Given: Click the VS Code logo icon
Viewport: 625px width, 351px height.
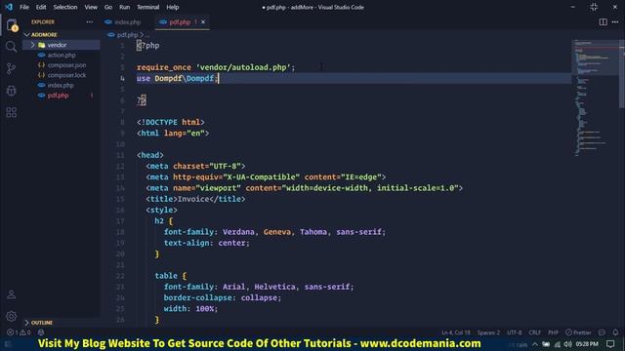Looking at the screenshot, I should pos(9,7).
